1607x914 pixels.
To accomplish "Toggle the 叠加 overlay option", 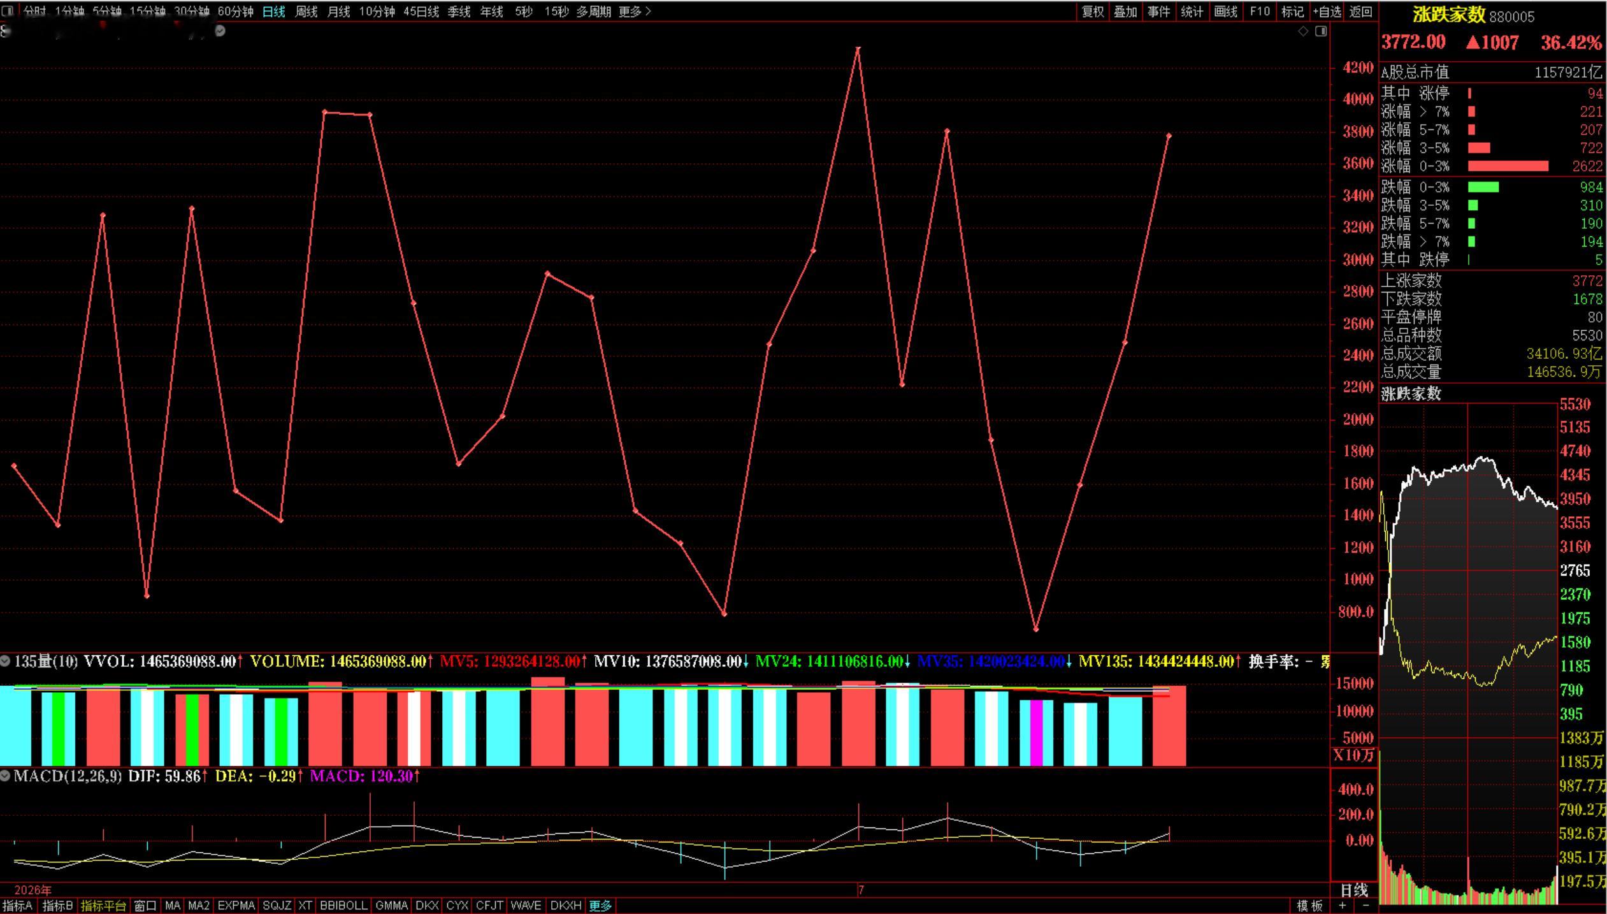I will [x=1126, y=11].
